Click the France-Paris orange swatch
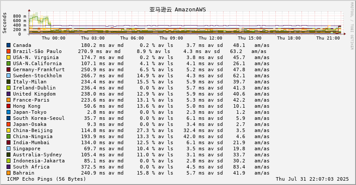356x185 pixels. 8,100
